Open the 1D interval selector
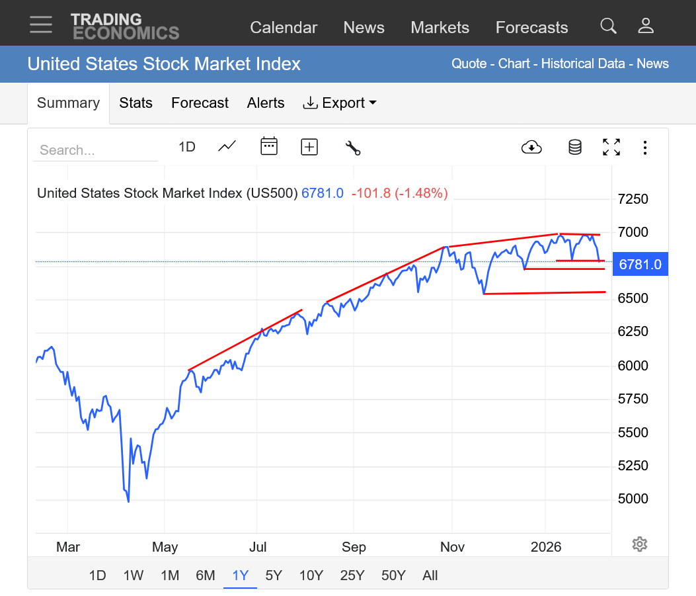The width and height of the screenshot is (696, 596). point(187,147)
